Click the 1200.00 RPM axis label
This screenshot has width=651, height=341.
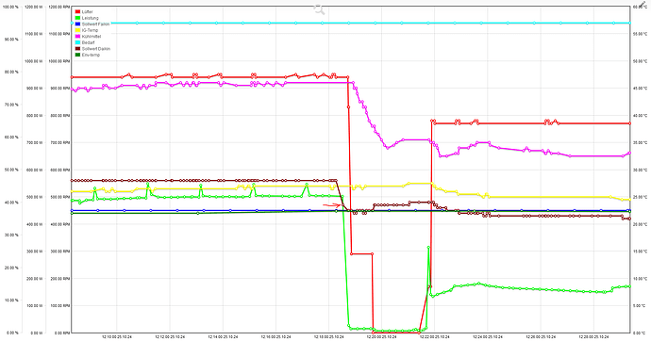tap(58, 7)
